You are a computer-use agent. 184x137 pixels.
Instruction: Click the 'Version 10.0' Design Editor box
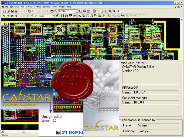151,76
